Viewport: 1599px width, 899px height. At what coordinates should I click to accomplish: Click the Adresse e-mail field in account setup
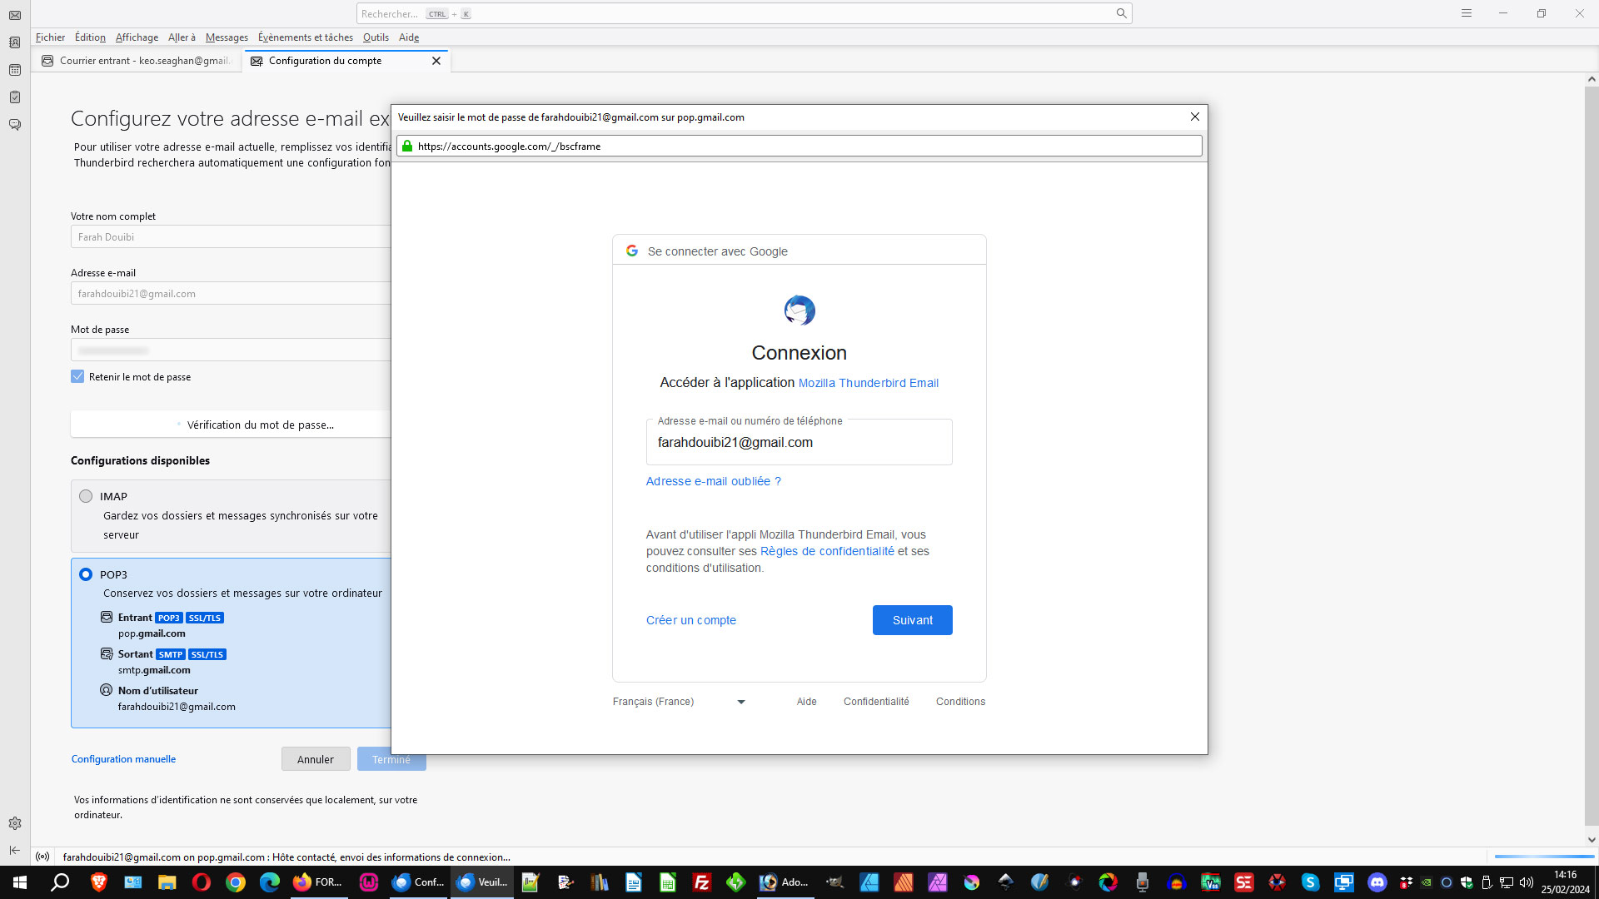coord(231,294)
